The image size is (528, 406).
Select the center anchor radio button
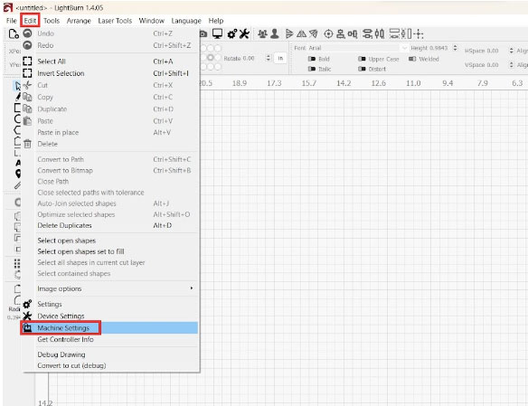pyautogui.click(x=211, y=58)
